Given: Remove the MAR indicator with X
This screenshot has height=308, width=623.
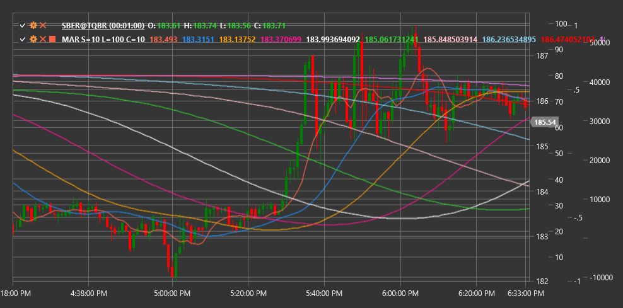Looking at the screenshot, I should (x=43, y=39).
